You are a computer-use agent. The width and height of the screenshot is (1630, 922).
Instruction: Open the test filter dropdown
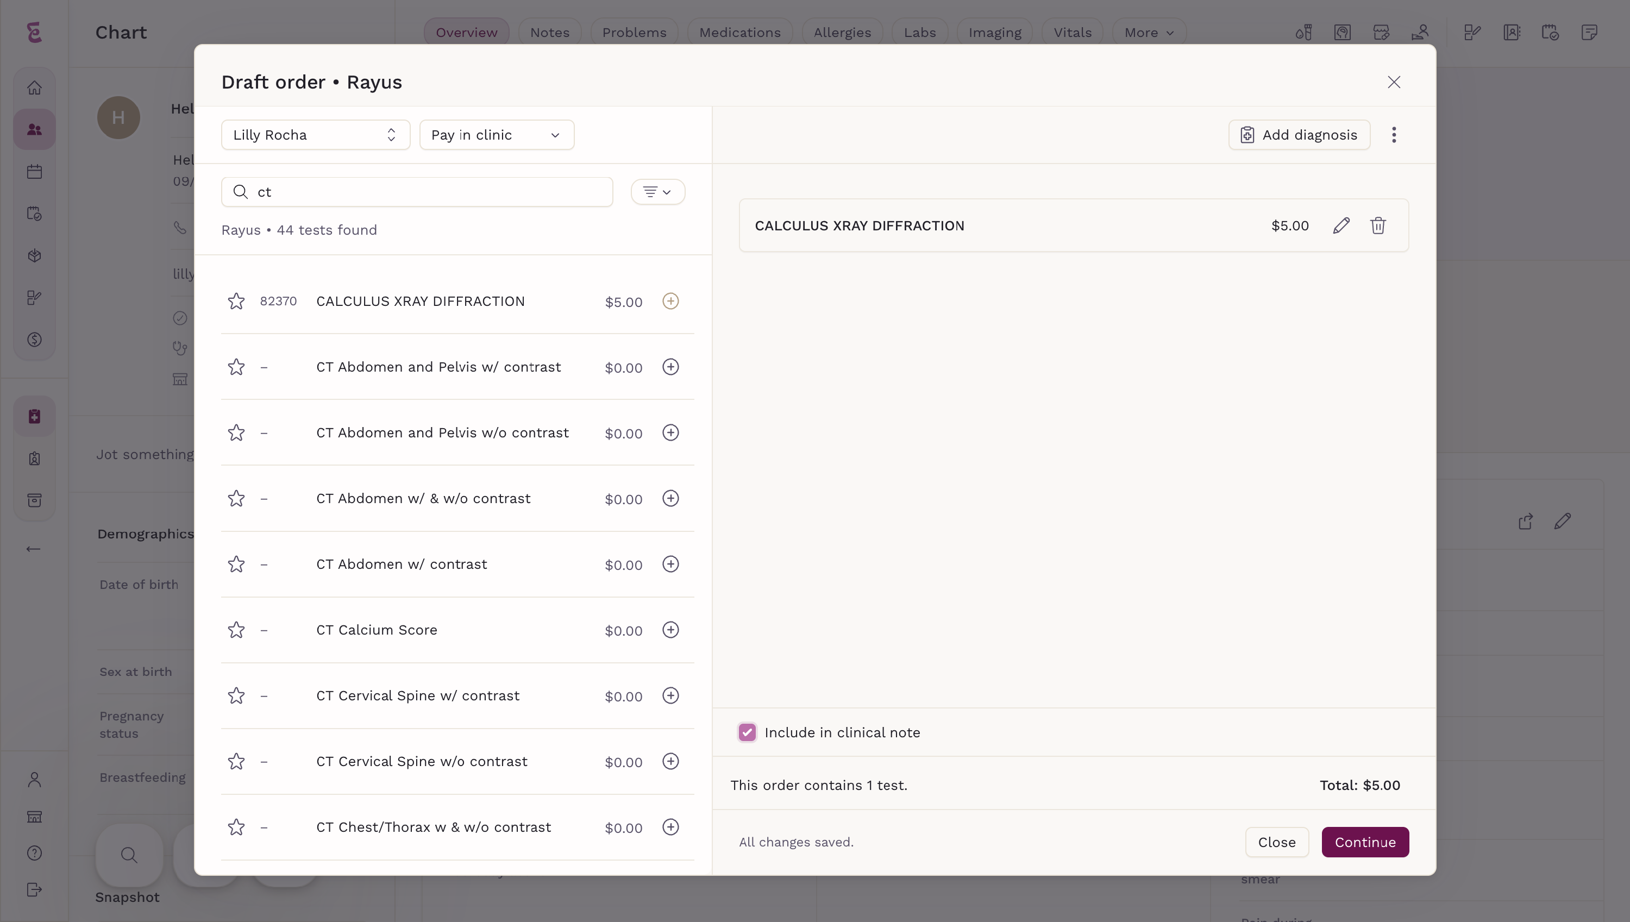(x=657, y=192)
